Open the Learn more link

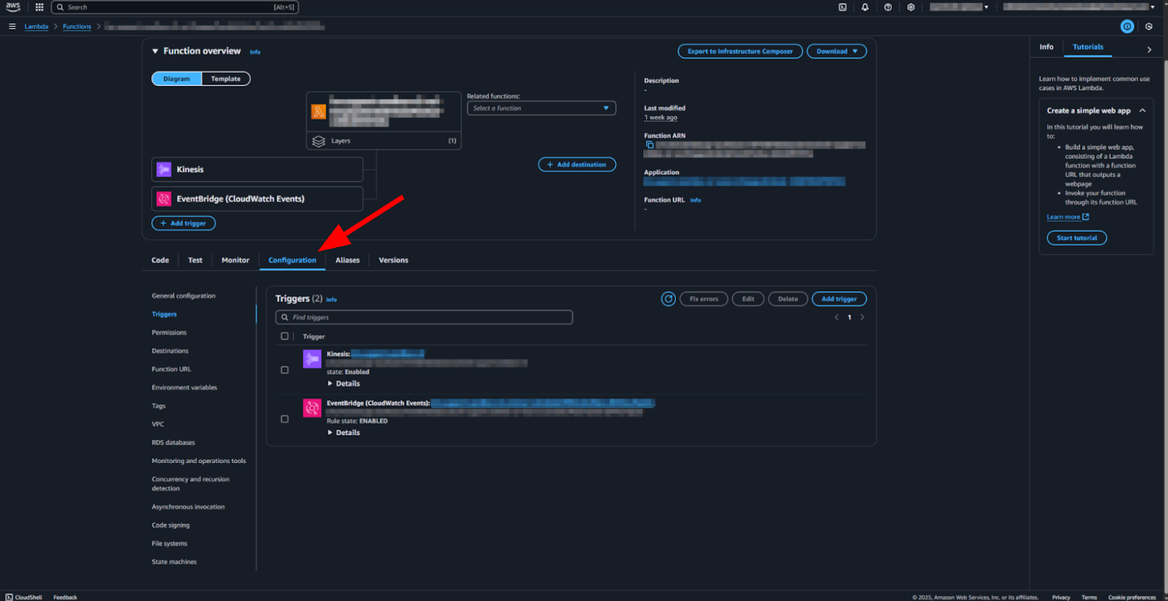[x=1064, y=217]
